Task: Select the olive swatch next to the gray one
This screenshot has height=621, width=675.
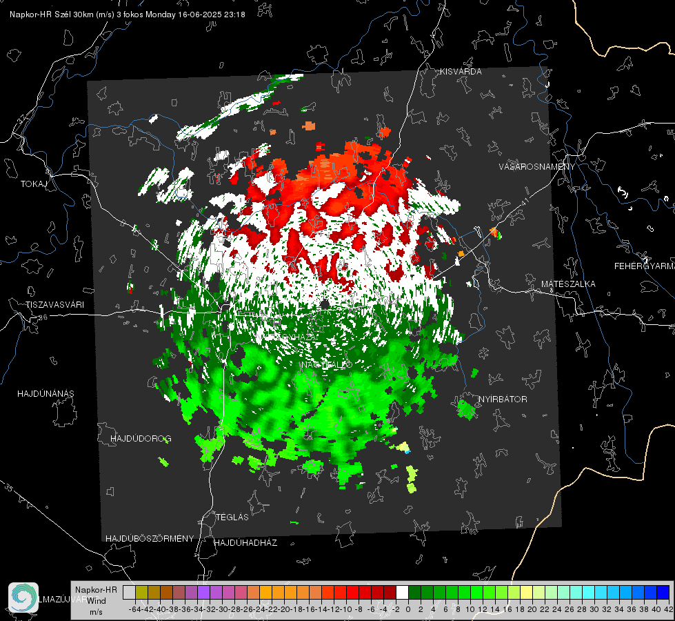Action: (141, 592)
